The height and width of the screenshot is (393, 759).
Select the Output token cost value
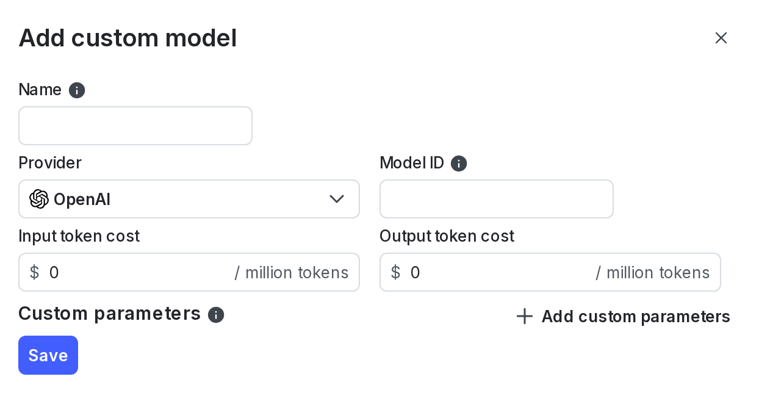(x=415, y=272)
